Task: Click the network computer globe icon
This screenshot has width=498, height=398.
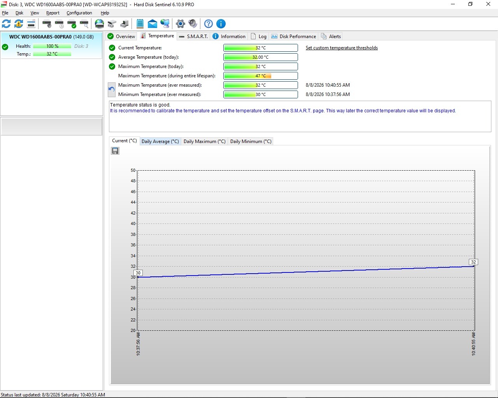Action: click(165, 24)
